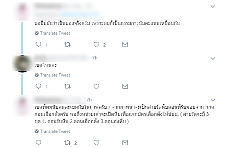Image resolution: width=230 pixels, height=148 pixels.
Task: Like the second tweet asking เขตไหนคะ
Action: tap(96, 87)
